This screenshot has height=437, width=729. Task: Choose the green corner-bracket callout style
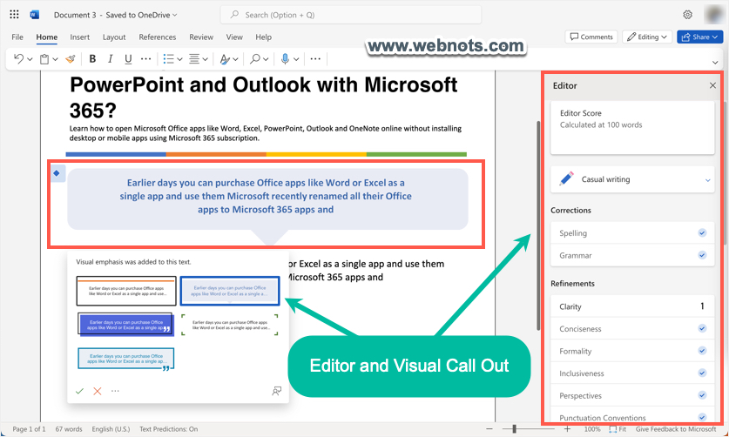(230, 325)
